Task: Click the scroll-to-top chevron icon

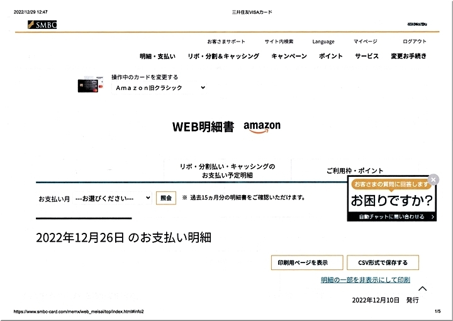Action: (x=422, y=288)
